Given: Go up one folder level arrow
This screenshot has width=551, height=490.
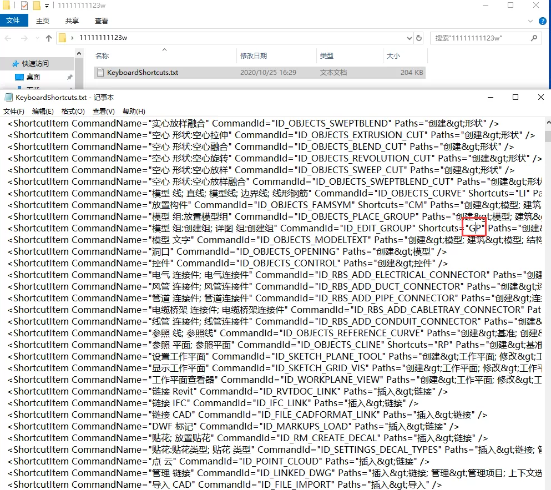Looking at the screenshot, I should [48, 38].
